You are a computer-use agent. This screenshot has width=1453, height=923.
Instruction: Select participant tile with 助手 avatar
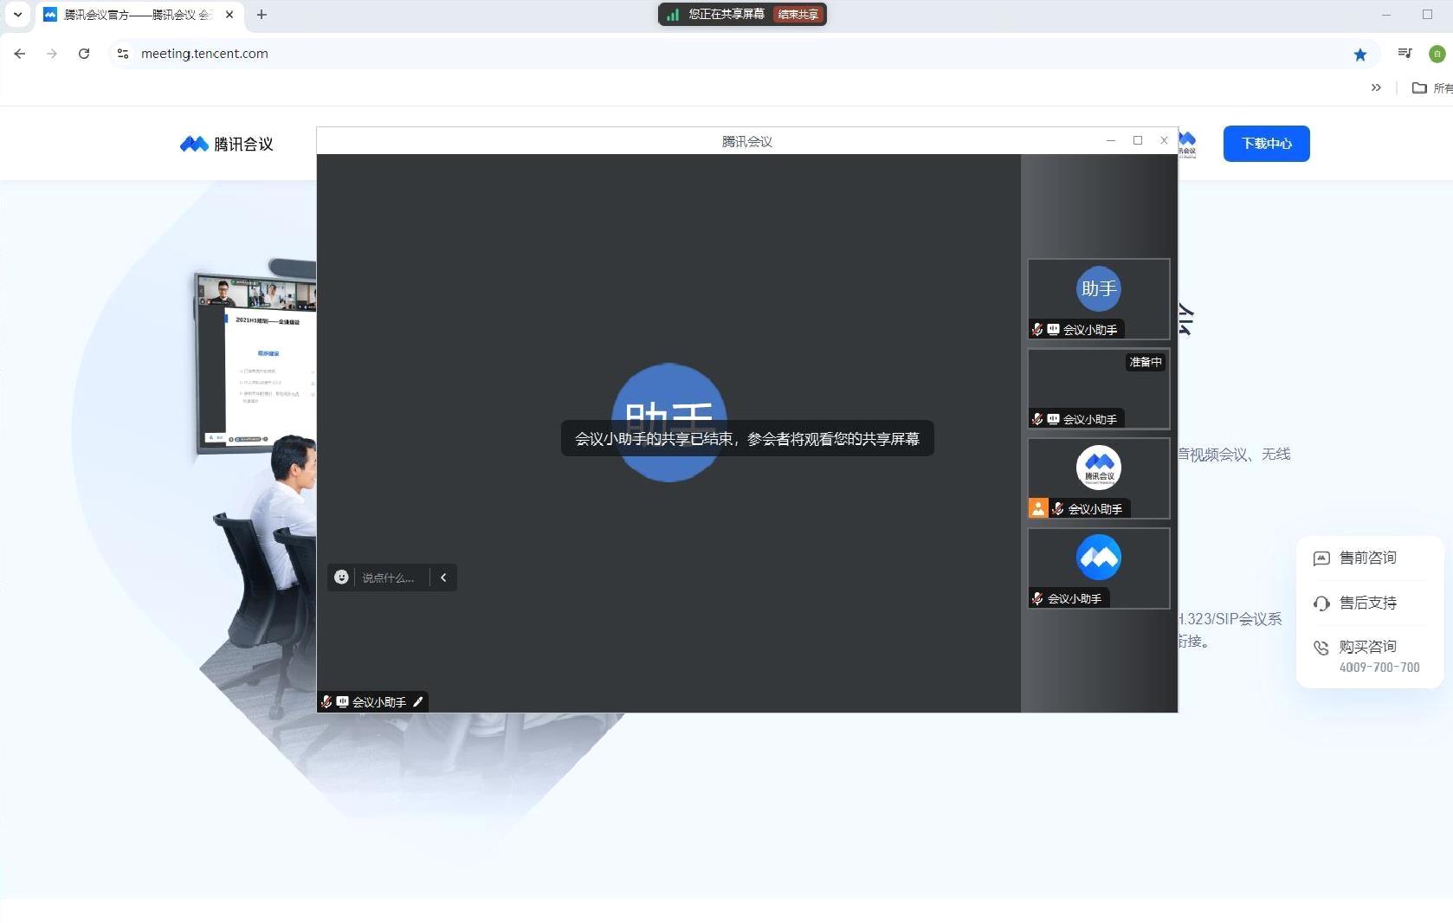click(x=1098, y=299)
